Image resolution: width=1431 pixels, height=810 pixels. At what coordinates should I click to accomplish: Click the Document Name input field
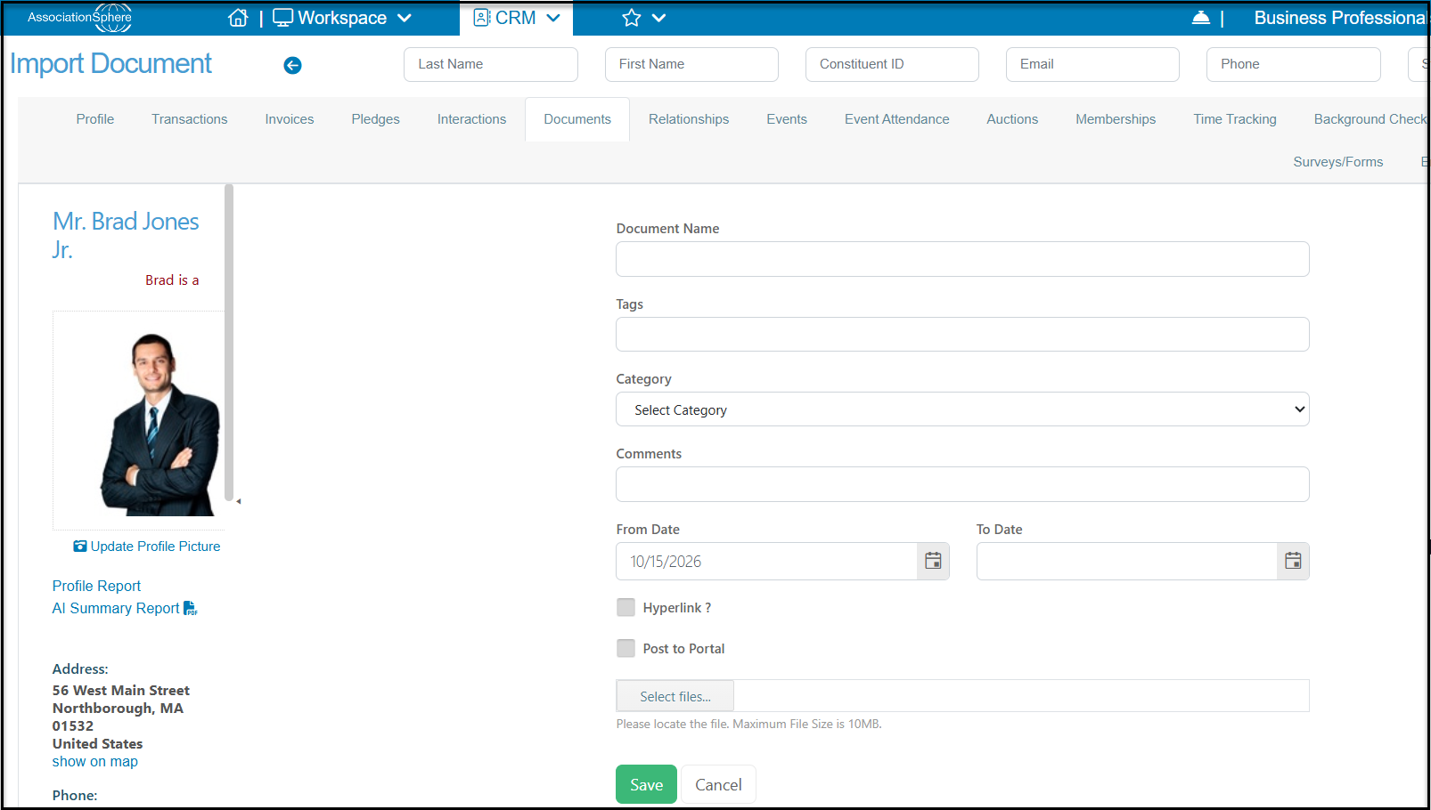tap(962, 259)
